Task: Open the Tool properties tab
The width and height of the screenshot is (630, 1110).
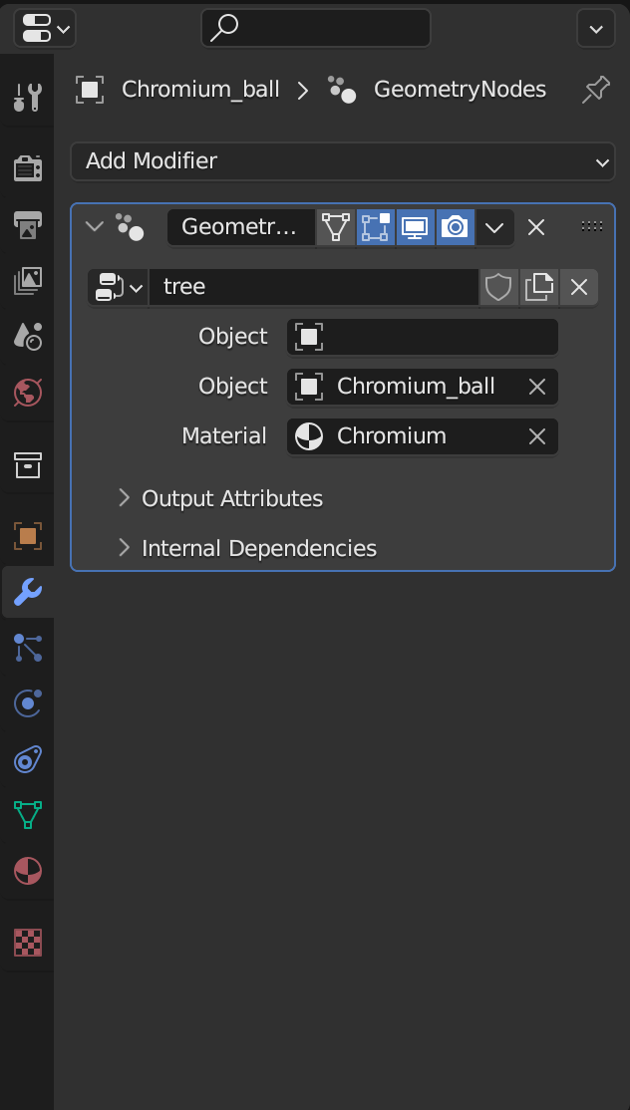Action: coord(28,97)
